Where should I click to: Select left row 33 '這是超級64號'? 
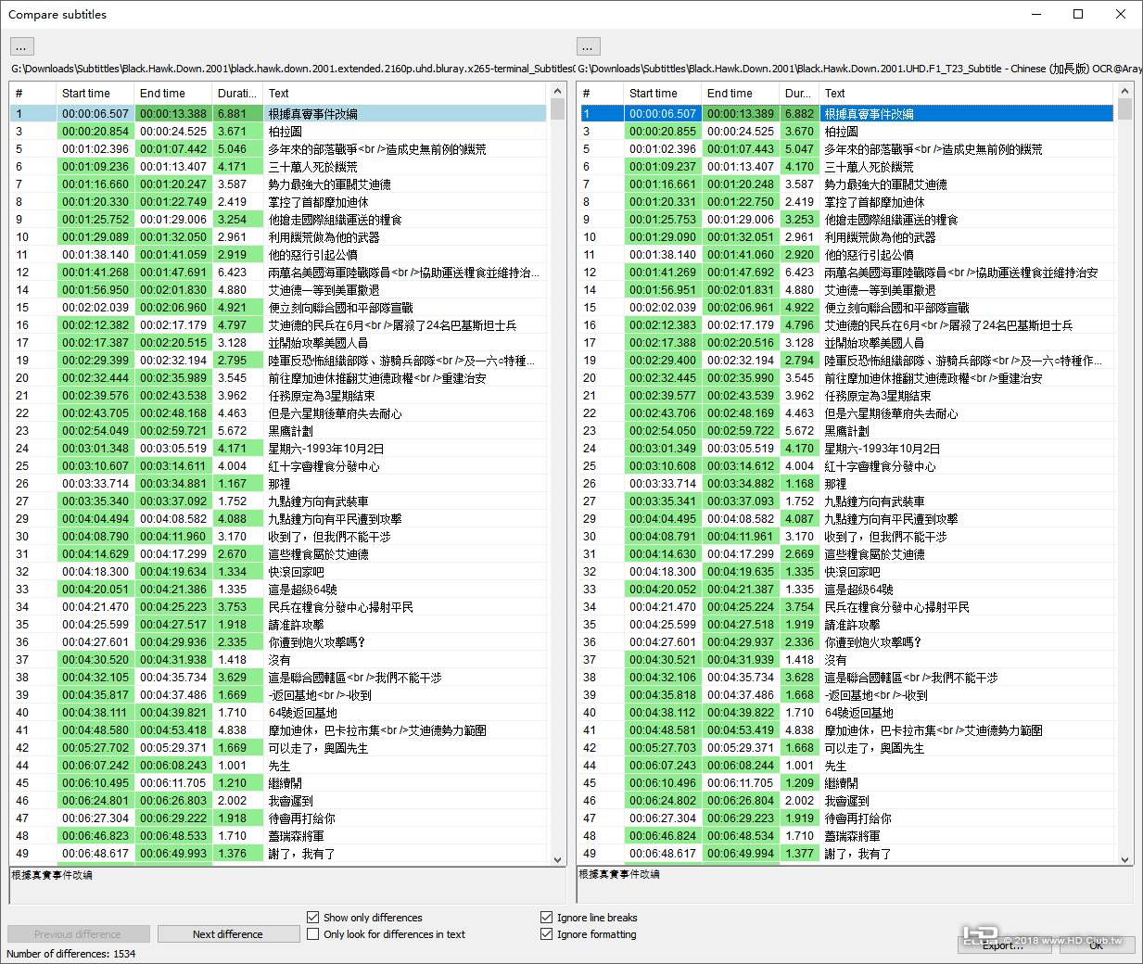[x=302, y=590]
